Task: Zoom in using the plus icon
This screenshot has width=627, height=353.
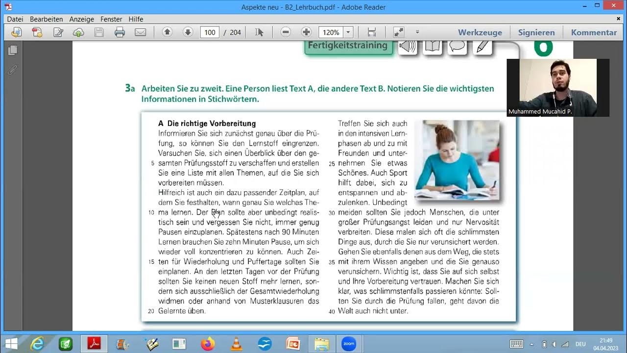Action: tap(306, 32)
